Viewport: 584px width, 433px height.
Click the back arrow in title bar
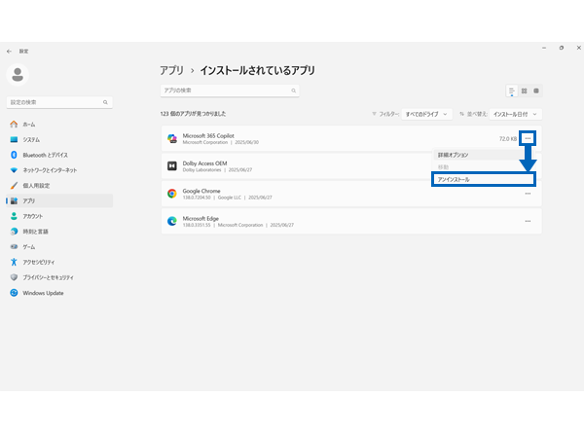(10, 50)
